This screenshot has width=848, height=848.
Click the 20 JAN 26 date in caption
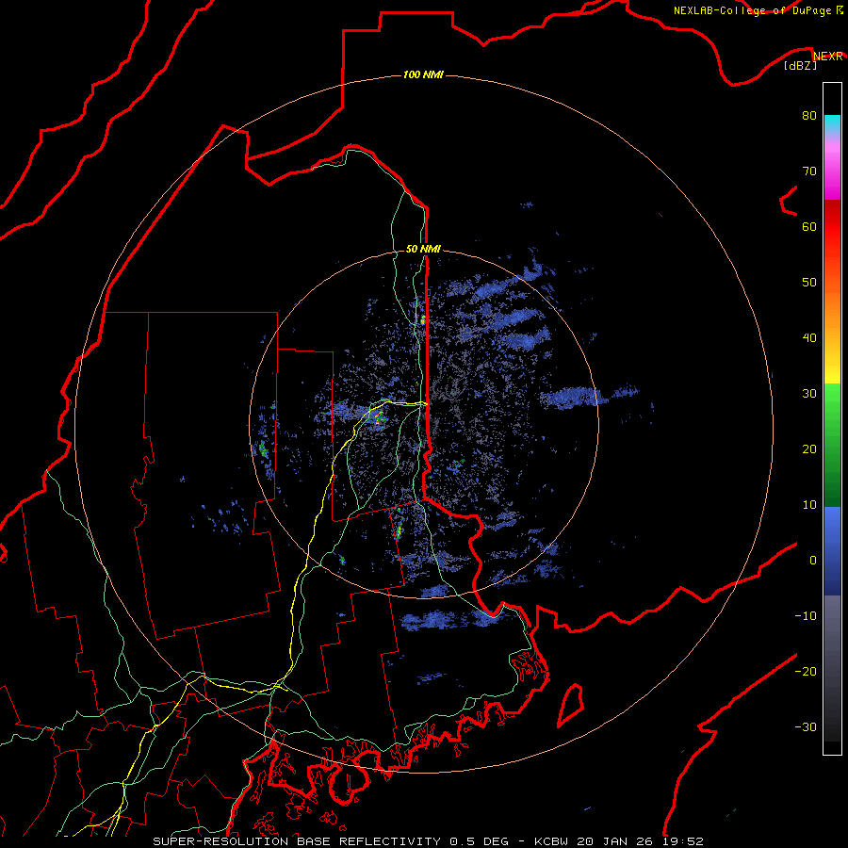pos(616,841)
